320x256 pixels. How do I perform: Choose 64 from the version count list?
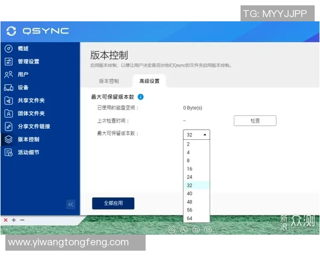point(189,219)
